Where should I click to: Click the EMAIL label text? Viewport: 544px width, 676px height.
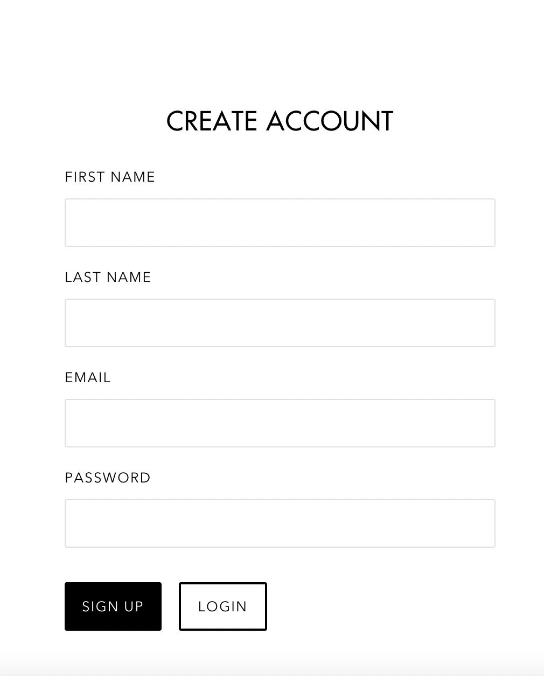pyautogui.click(x=88, y=377)
